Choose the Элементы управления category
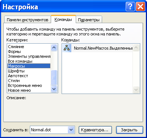Viewport: 147px width, 138px height. 29,56
